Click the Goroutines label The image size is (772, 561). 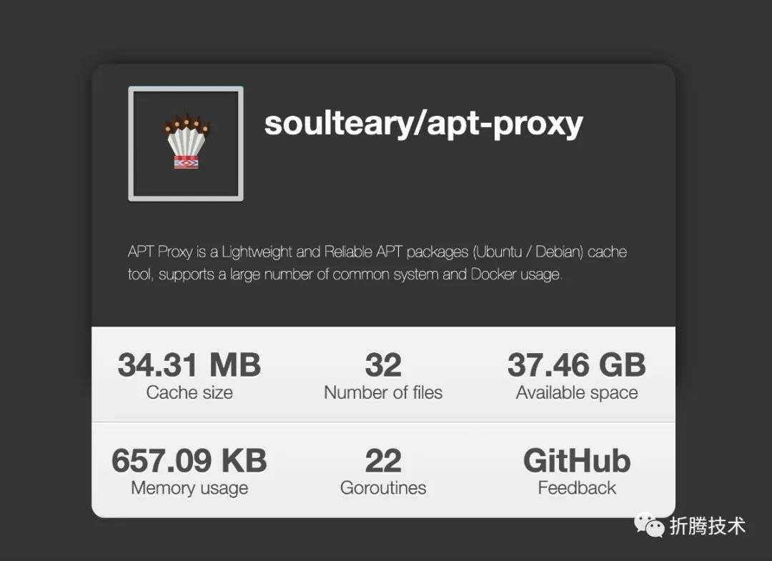383,488
